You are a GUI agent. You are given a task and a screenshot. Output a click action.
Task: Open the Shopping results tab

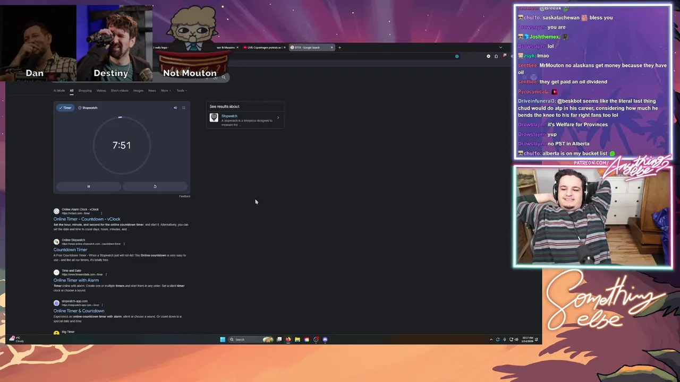coord(85,91)
